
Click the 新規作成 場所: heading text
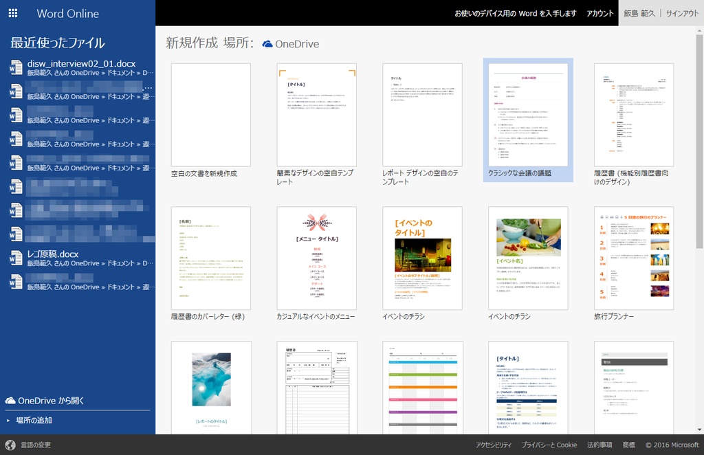(210, 43)
